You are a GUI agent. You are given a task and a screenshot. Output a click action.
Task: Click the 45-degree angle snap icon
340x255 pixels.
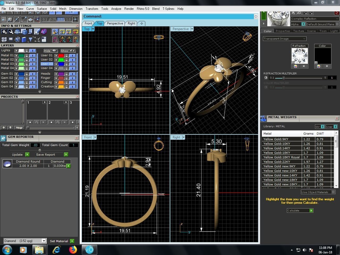click(x=24, y=19)
